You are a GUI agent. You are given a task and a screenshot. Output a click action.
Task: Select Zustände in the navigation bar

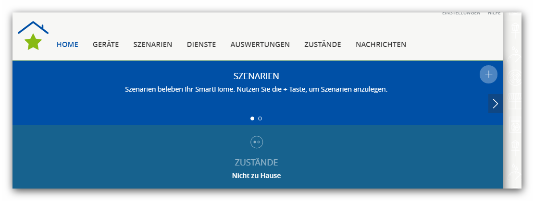tap(323, 45)
